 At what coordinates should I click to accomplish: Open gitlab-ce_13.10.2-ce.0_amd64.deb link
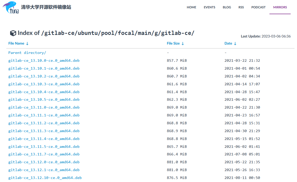click(44, 76)
